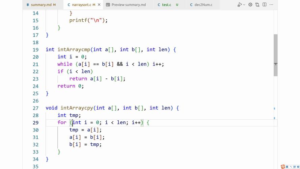Switch to the summary.md tab
Screen dimensions: 300x169
[x=40, y=5]
